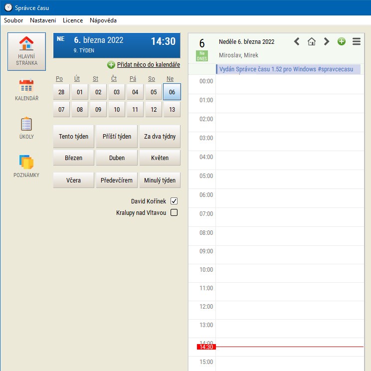This screenshot has width=371, height=371.
Task: Open the hamburger menu in day view
Action: pos(357,41)
